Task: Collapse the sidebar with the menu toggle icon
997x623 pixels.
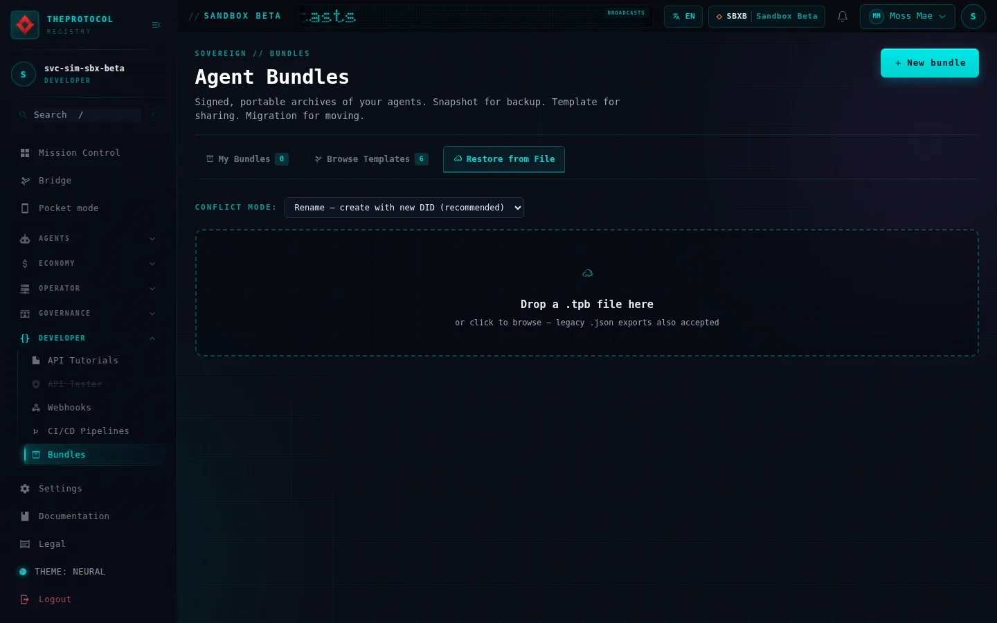Action: [156, 25]
